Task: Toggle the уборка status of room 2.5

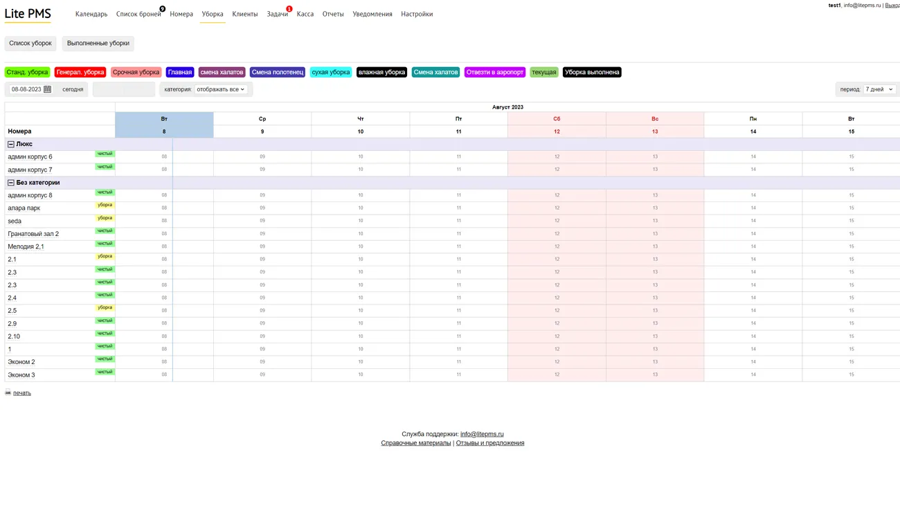Action: [105, 307]
